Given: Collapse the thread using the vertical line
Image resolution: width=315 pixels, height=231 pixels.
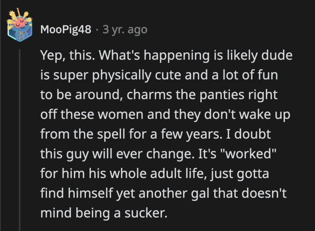Looking at the screenshot, I should pos(20,135).
